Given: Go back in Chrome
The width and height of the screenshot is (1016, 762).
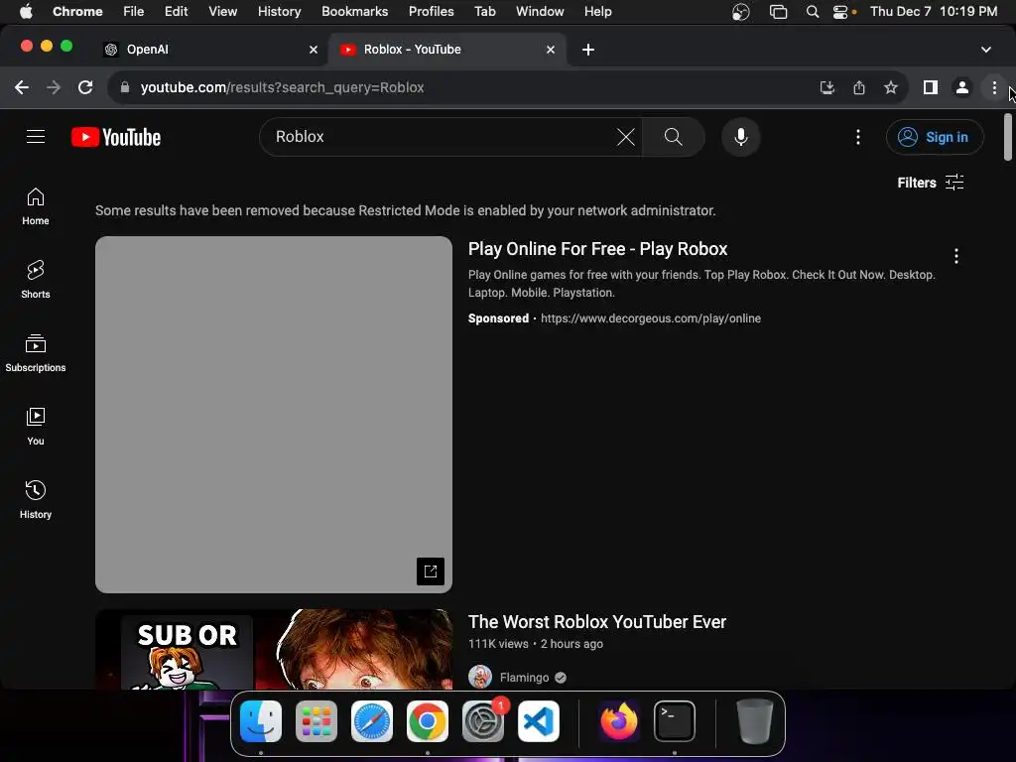Looking at the screenshot, I should pos(22,87).
